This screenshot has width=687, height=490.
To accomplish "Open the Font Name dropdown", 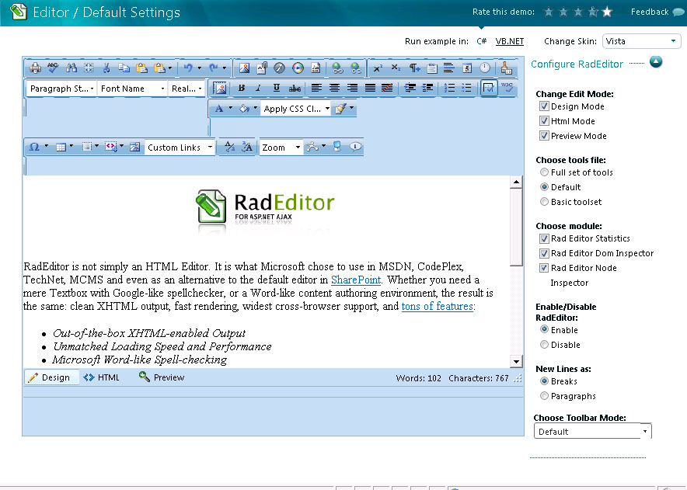I will pyautogui.click(x=132, y=89).
